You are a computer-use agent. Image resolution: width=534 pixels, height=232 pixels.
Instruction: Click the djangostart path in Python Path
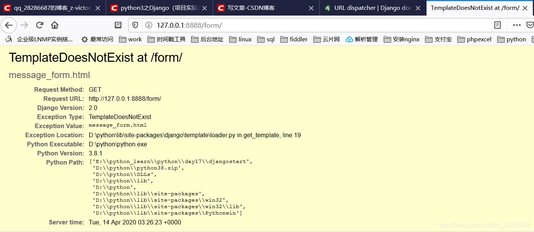(171, 161)
